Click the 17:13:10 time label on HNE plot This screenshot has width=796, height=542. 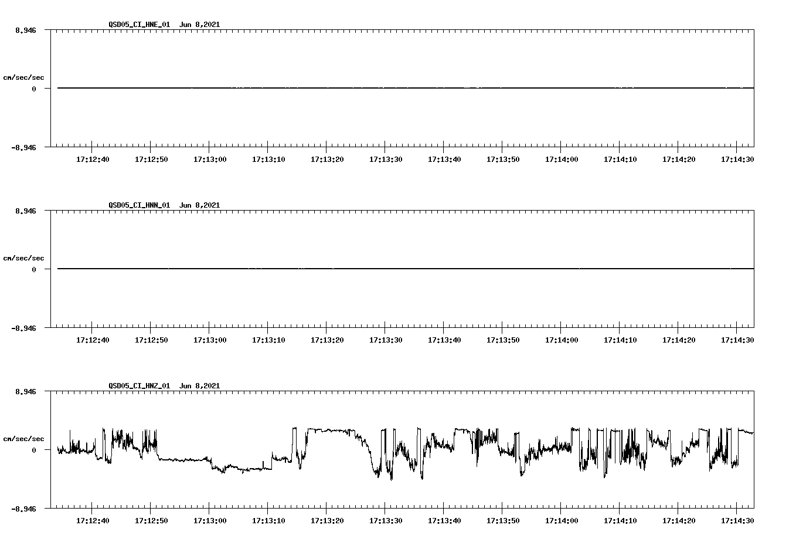point(268,160)
